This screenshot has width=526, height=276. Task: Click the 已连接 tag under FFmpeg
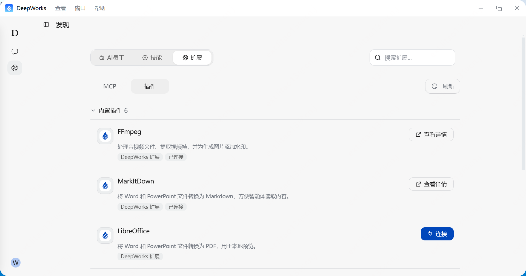click(x=176, y=157)
